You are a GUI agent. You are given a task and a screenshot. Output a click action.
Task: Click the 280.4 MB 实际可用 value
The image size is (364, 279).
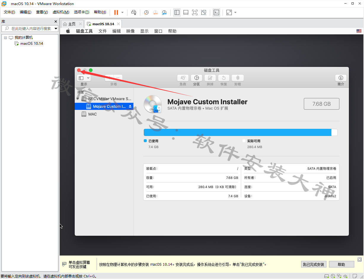255,147
